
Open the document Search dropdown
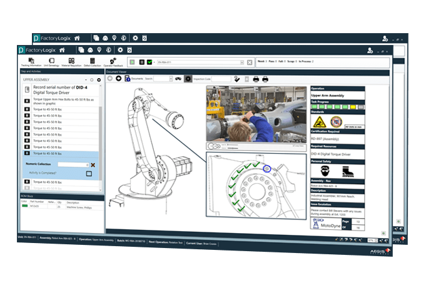click(171, 79)
